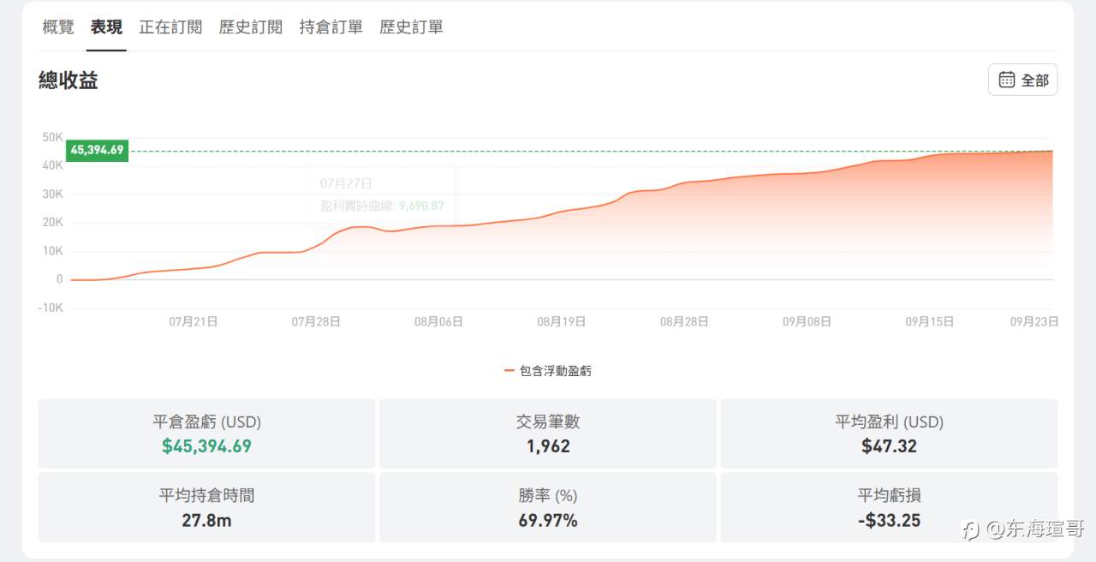Viewport: 1096px width, 562px height.
Task: Open the 正在訂閱 tab
Action: tap(170, 27)
